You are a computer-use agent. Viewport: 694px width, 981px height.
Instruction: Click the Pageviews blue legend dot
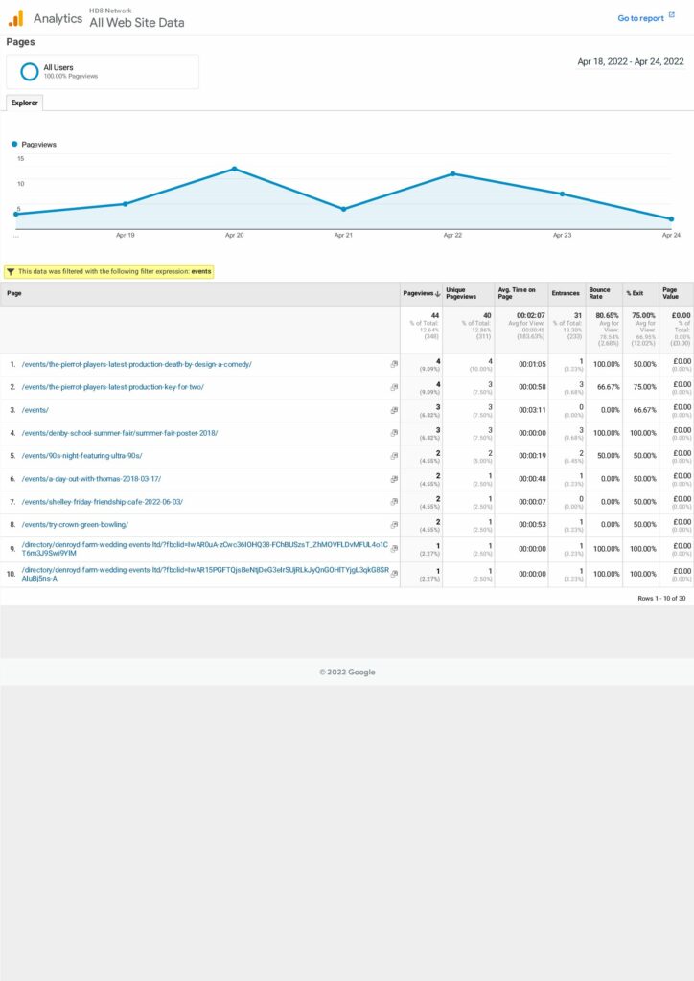tap(15, 144)
